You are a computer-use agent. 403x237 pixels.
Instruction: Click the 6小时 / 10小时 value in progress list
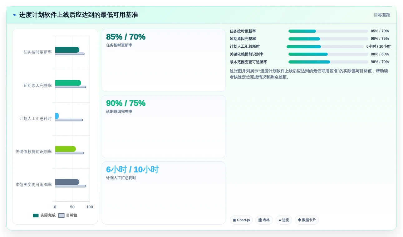379,47
